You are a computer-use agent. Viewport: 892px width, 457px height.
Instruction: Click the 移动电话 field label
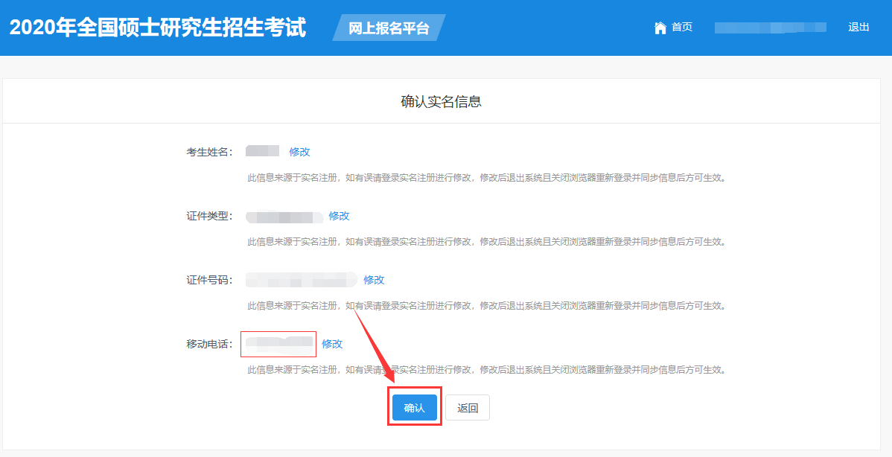209,345
